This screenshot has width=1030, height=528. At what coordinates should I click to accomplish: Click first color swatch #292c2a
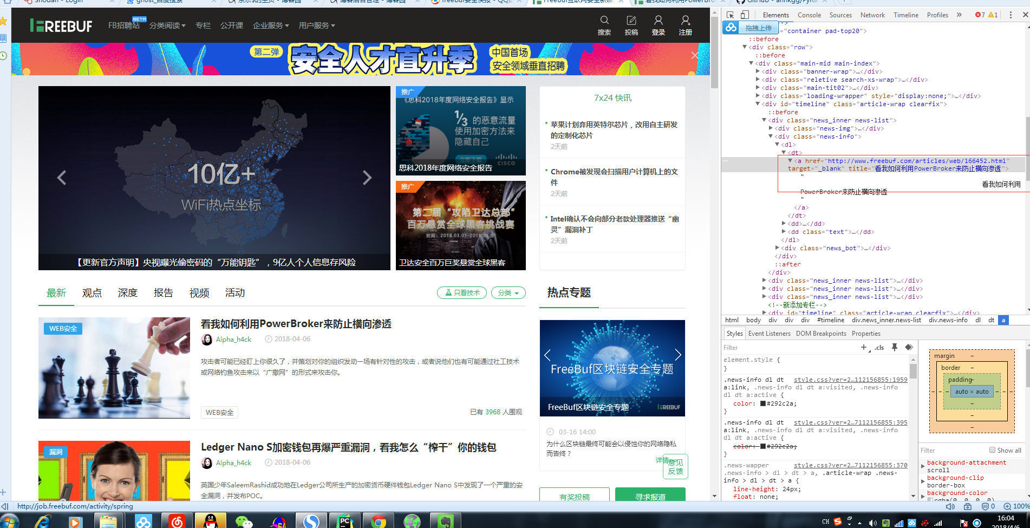coord(763,403)
